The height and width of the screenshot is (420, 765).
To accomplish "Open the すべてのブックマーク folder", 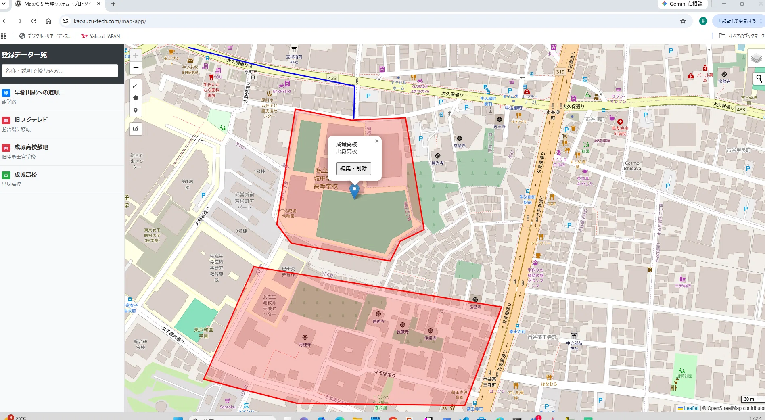I will 742,36.
